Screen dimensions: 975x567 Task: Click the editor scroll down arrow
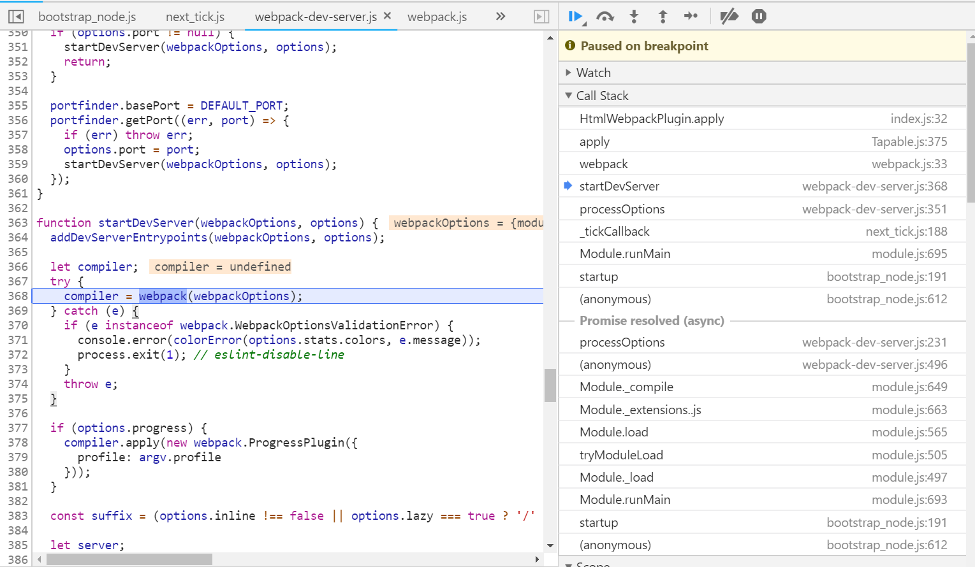tap(550, 546)
